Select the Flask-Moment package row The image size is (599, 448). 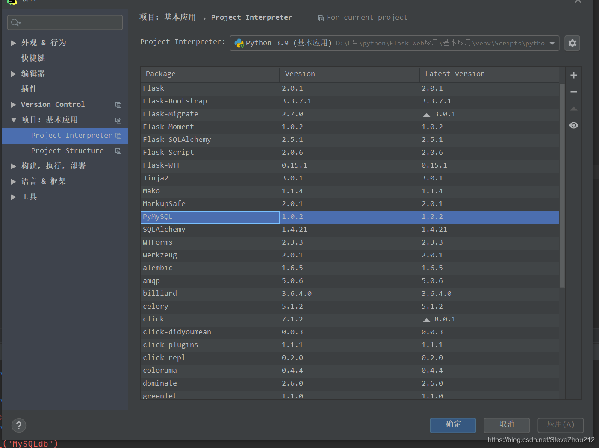coord(350,127)
